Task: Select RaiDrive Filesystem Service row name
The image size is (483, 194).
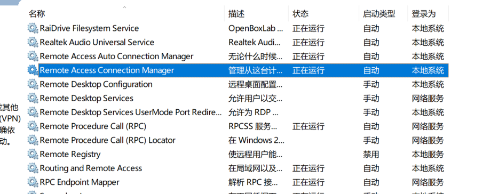Action: pos(89,28)
